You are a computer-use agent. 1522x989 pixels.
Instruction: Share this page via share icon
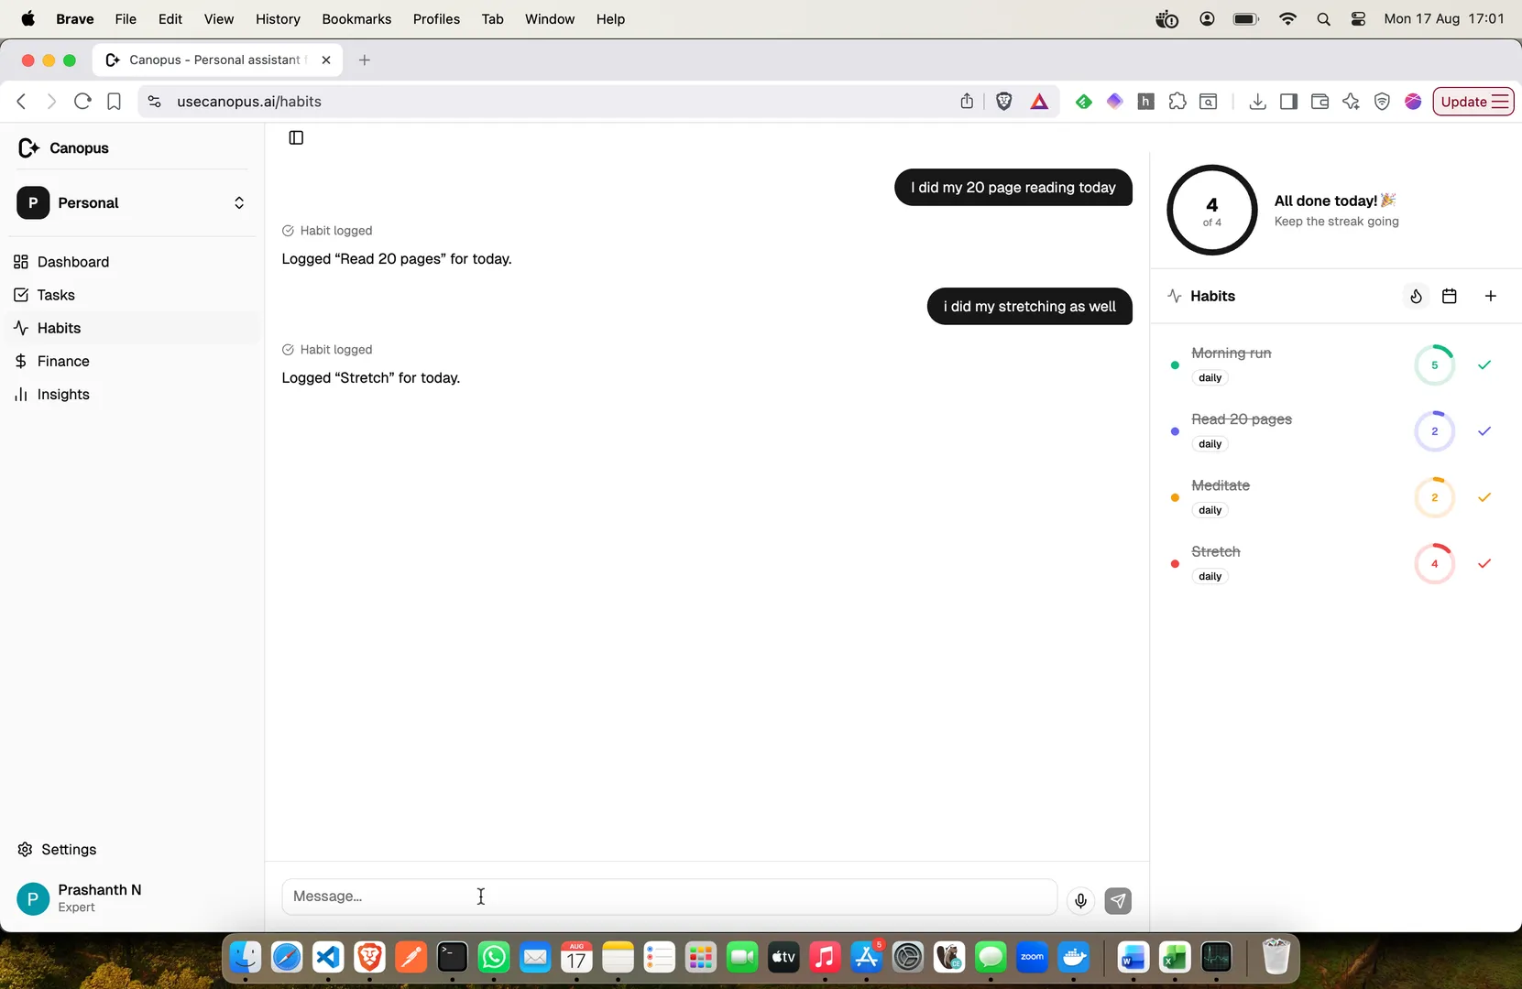point(967,102)
